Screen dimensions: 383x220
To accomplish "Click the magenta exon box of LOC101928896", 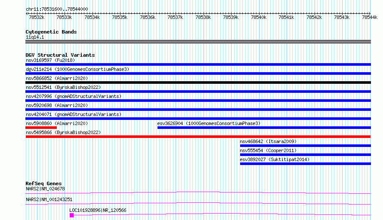I will click(71, 215).
